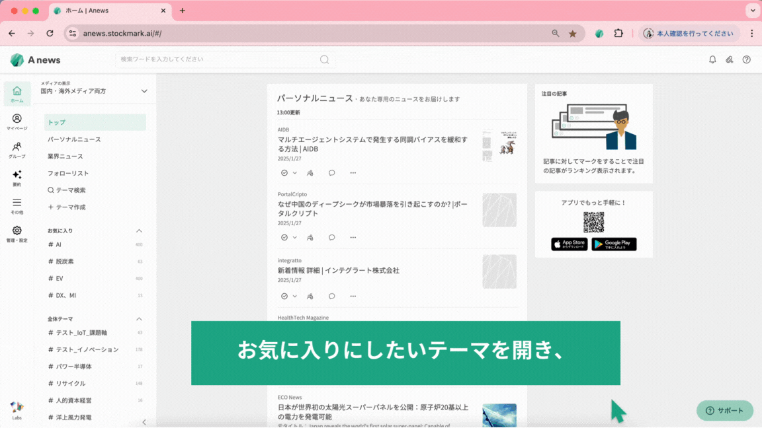Toggle the check mark on the AIDB article
This screenshot has height=428, width=762.
click(284, 173)
